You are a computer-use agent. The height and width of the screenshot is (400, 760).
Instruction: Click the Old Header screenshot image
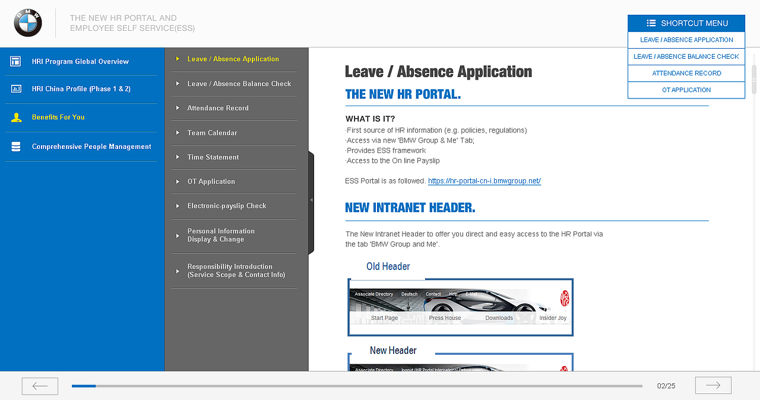coord(461,307)
